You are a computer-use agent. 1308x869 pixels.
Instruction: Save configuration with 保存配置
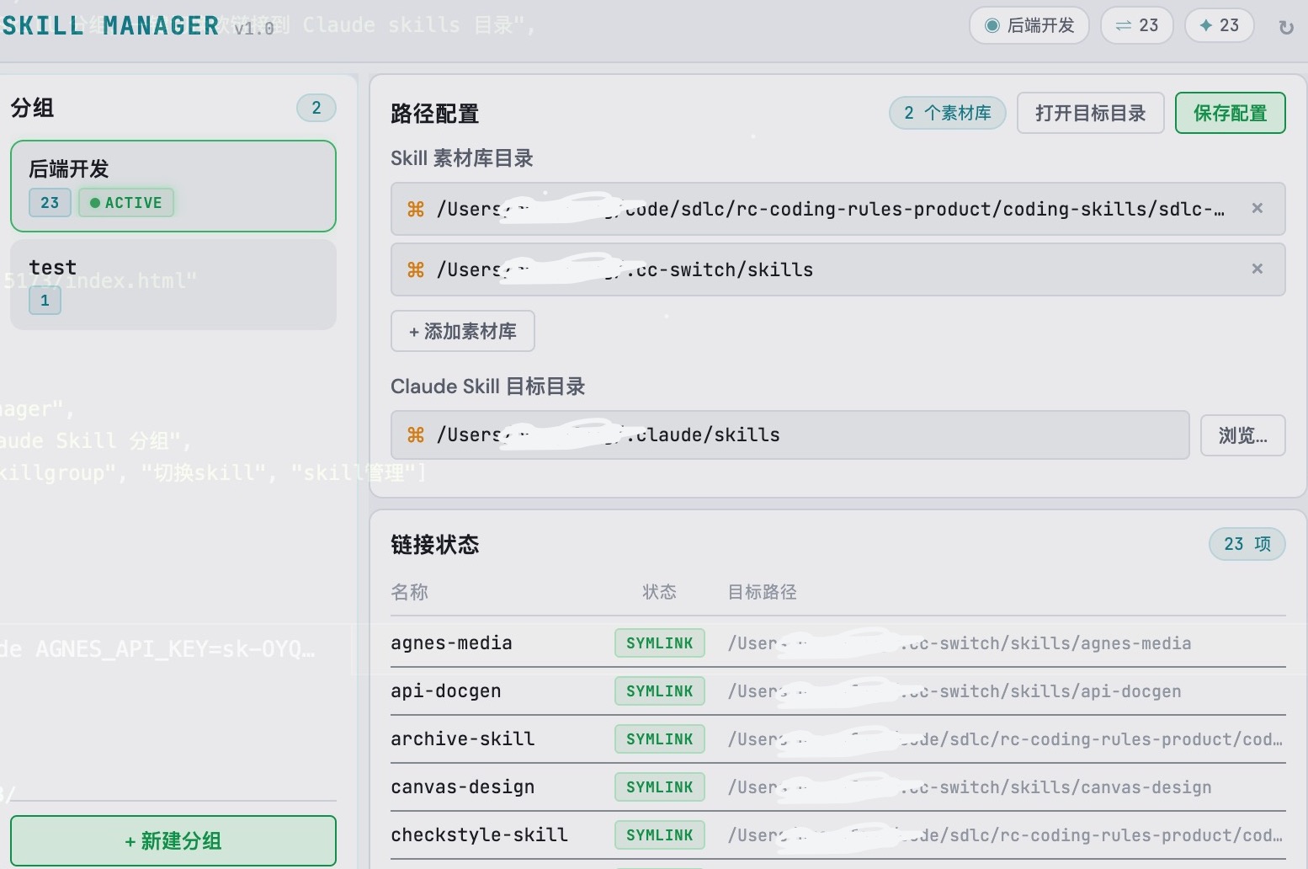(x=1231, y=113)
